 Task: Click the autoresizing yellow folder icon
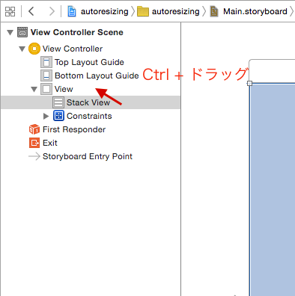[143, 11]
